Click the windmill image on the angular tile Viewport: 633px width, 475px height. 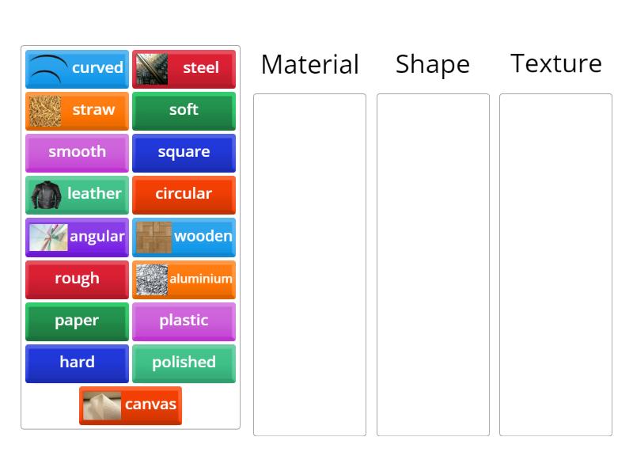[47, 237]
